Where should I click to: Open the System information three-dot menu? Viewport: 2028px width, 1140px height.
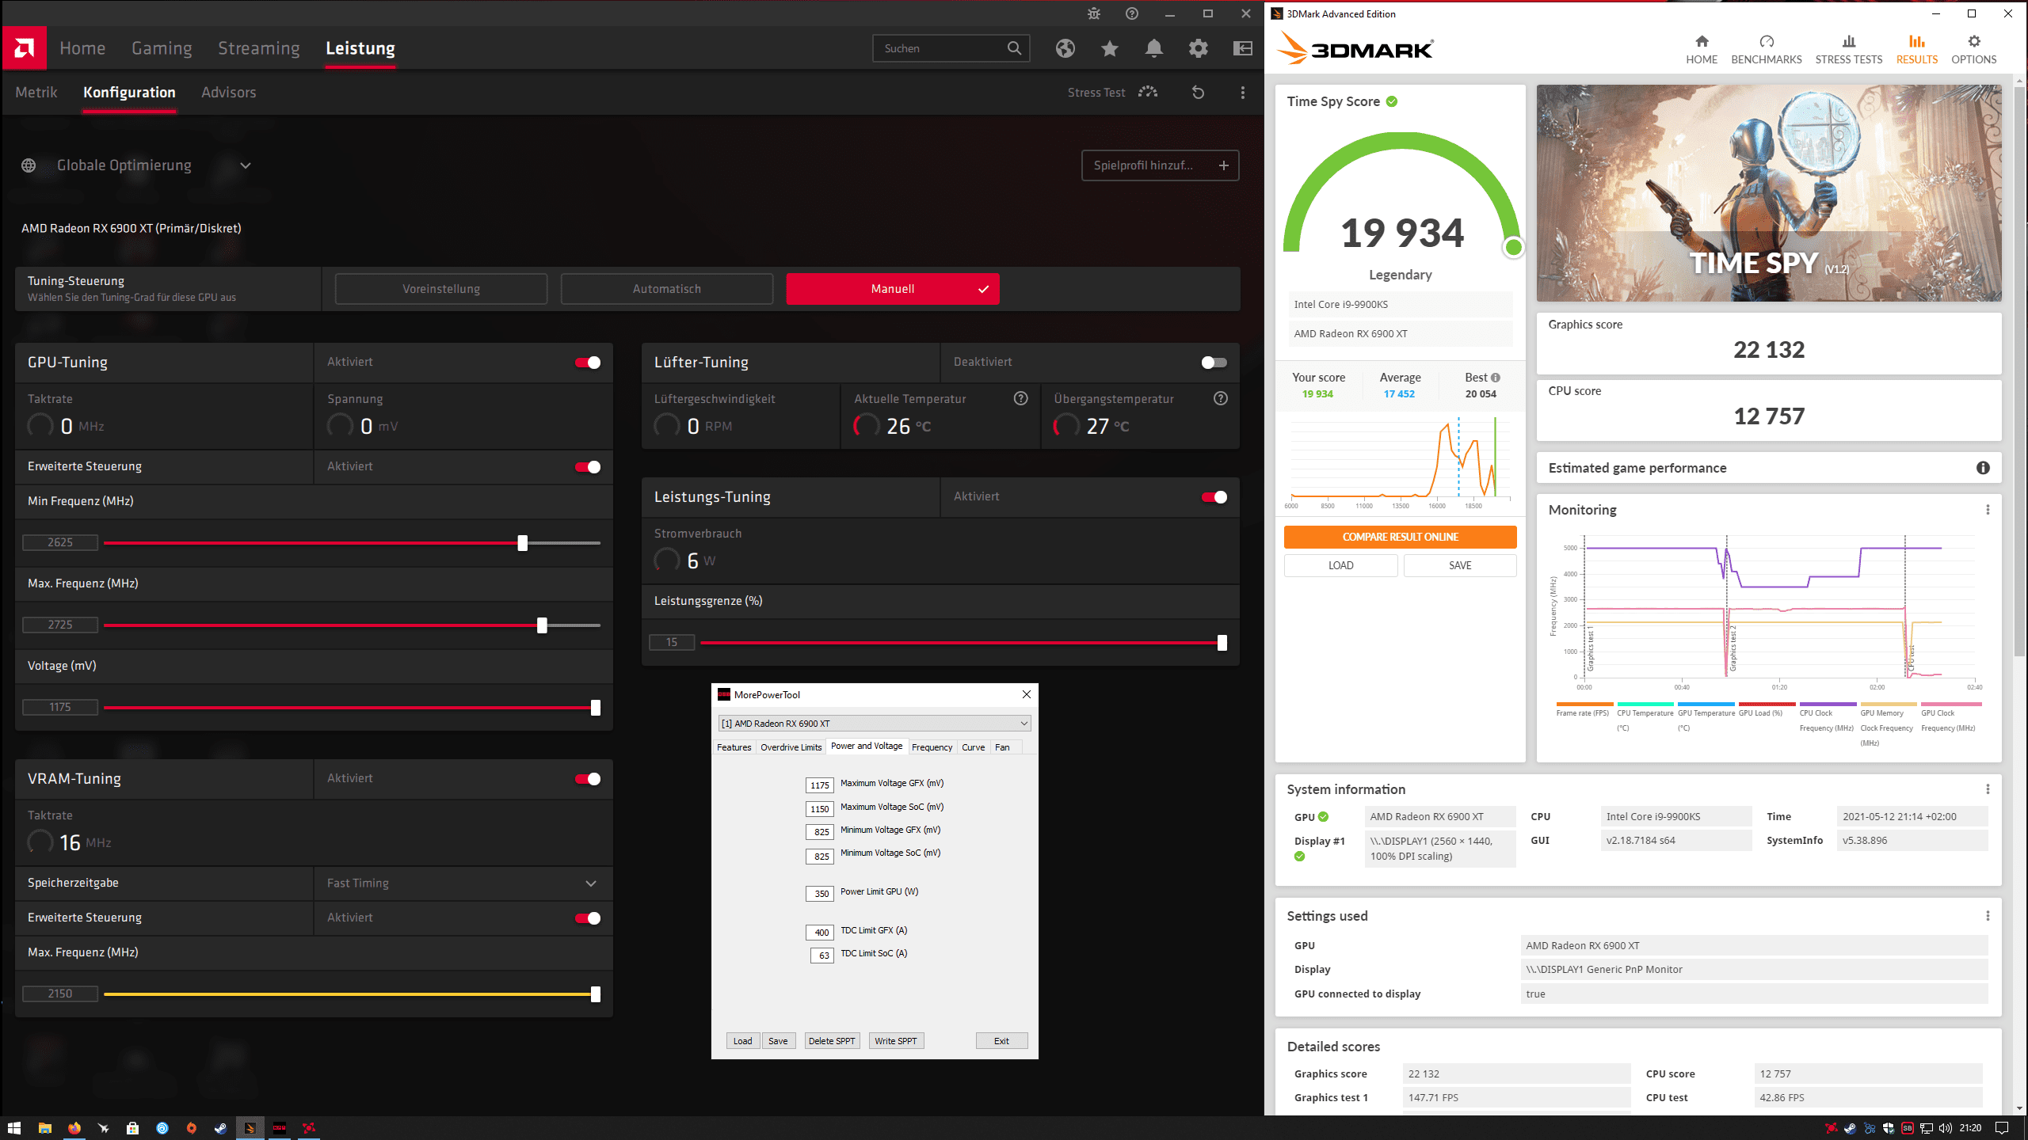[x=1988, y=789]
